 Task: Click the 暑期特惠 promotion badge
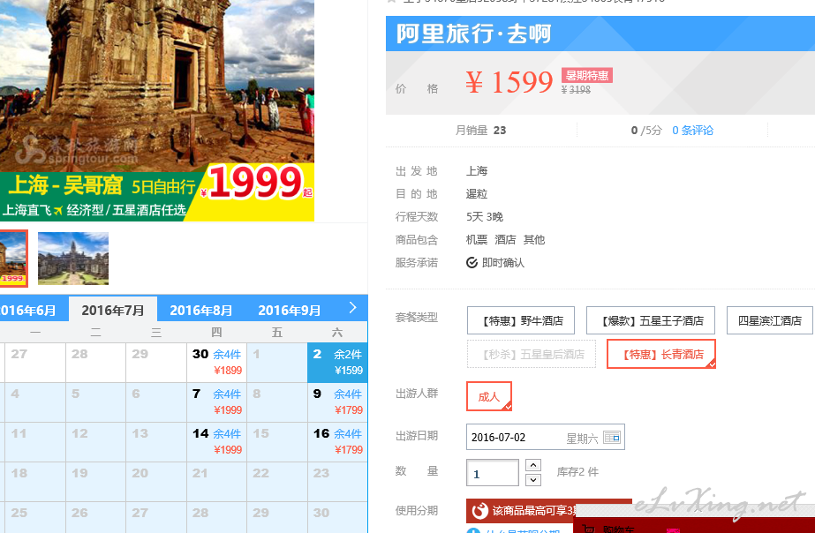pyautogui.click(x=587, y=75)
